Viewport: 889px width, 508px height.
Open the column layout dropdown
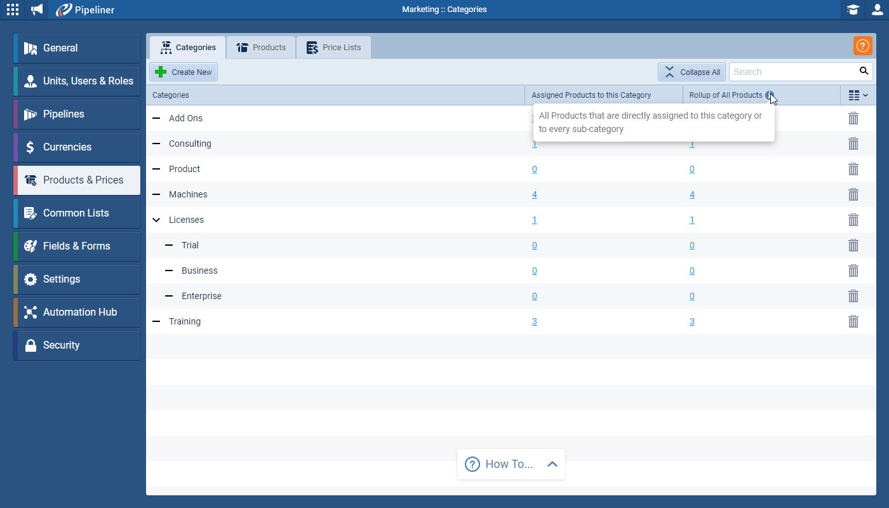point(858,95)
